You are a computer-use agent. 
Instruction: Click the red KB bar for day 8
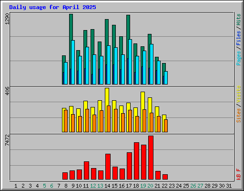coord(65,176)
